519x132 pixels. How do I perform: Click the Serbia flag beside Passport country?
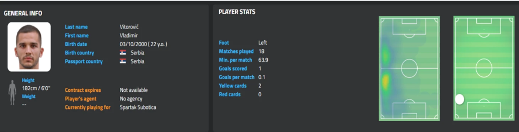123,61
